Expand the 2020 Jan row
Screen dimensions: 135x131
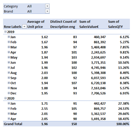click(9, 103)
